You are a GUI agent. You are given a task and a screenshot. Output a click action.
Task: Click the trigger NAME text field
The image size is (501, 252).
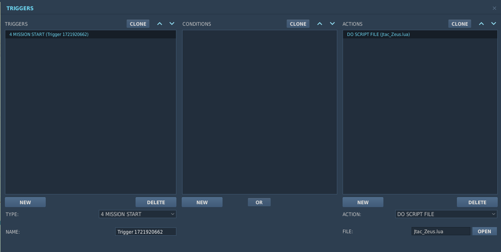(x=146, y=232)
